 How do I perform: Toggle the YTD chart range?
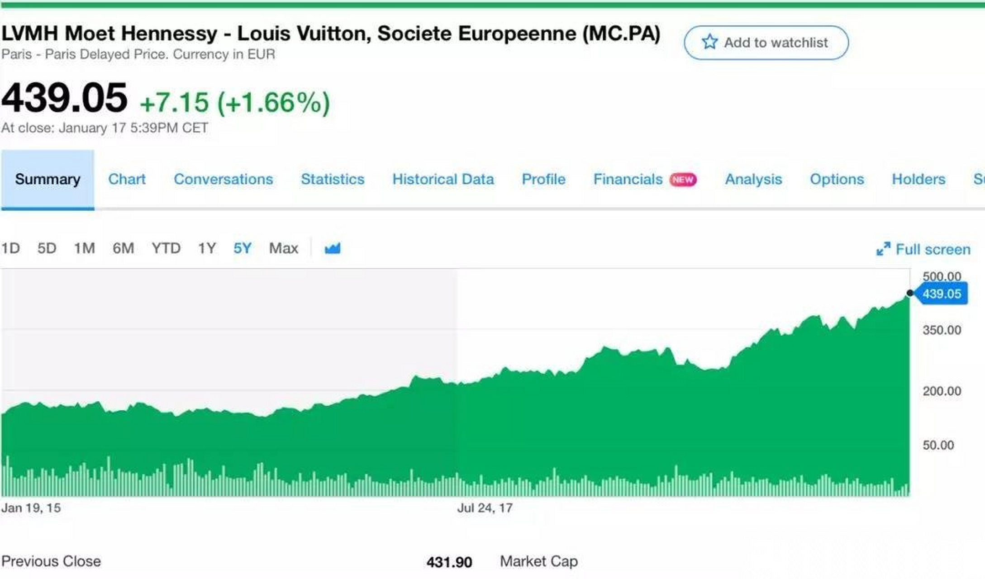pyautogui.click(x=166, y=248)
